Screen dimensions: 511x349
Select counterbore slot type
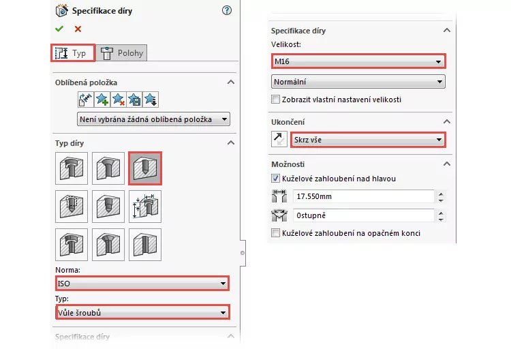coord(72,245)
